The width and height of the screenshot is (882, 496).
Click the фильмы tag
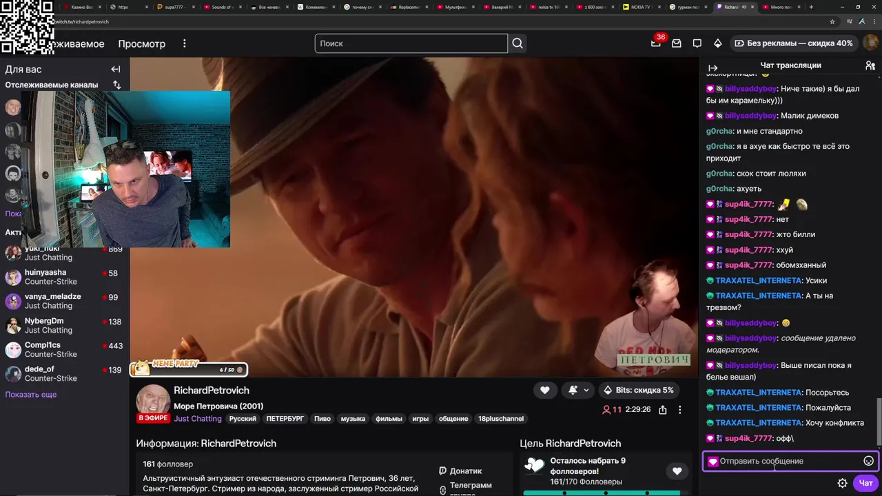pos(390,418)
